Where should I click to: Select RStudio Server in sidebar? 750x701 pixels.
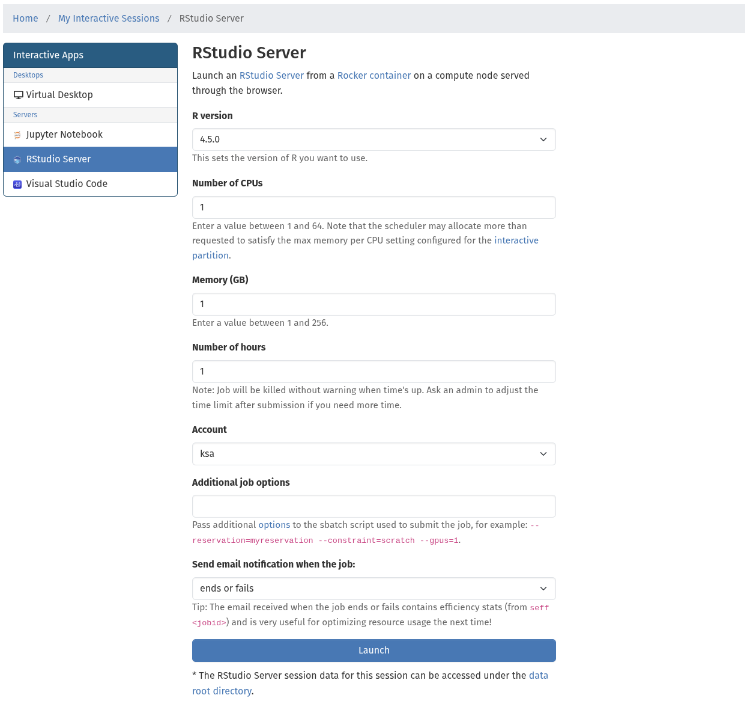(x=90, y=159)
